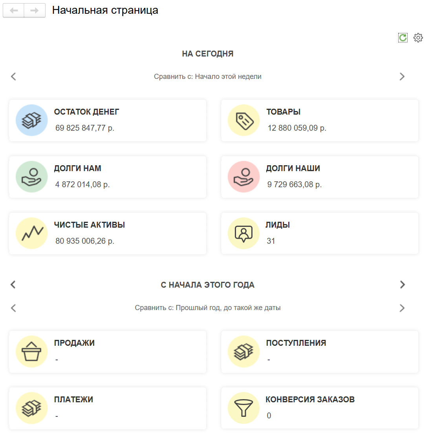Click the red hand-coin icon for Долги наши

pyautogui.click(x=244, y=177)
